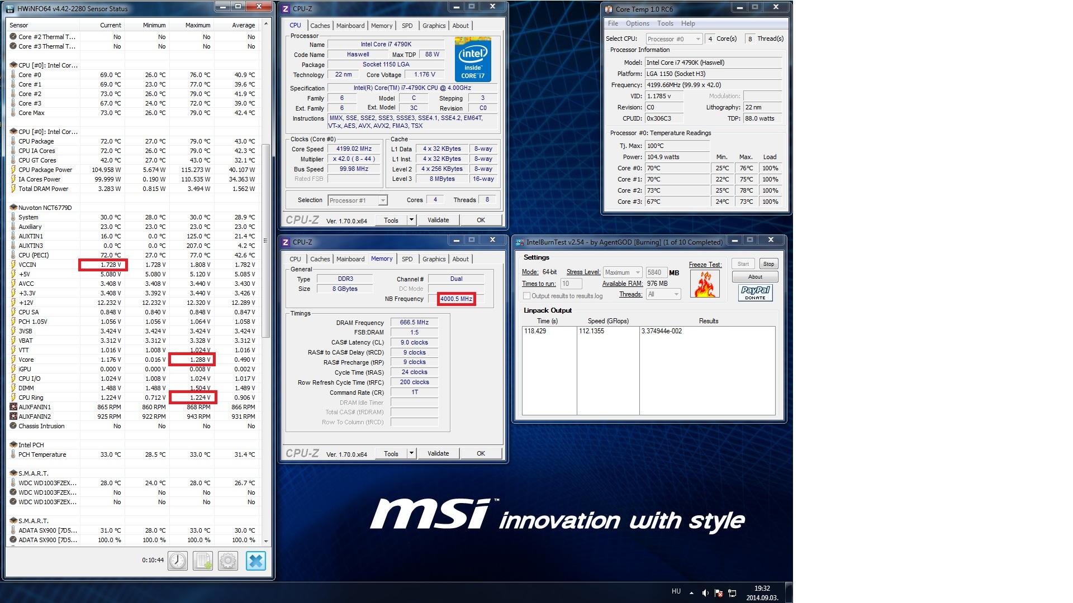Click HU language indicator in taskbar
1073x603 pixels.
click(676, 591)
